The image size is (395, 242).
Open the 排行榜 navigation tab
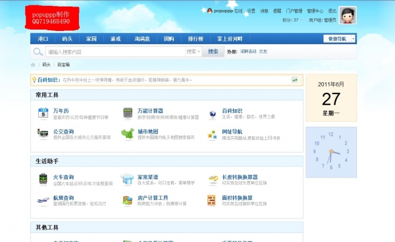click(x=196, y=39)
